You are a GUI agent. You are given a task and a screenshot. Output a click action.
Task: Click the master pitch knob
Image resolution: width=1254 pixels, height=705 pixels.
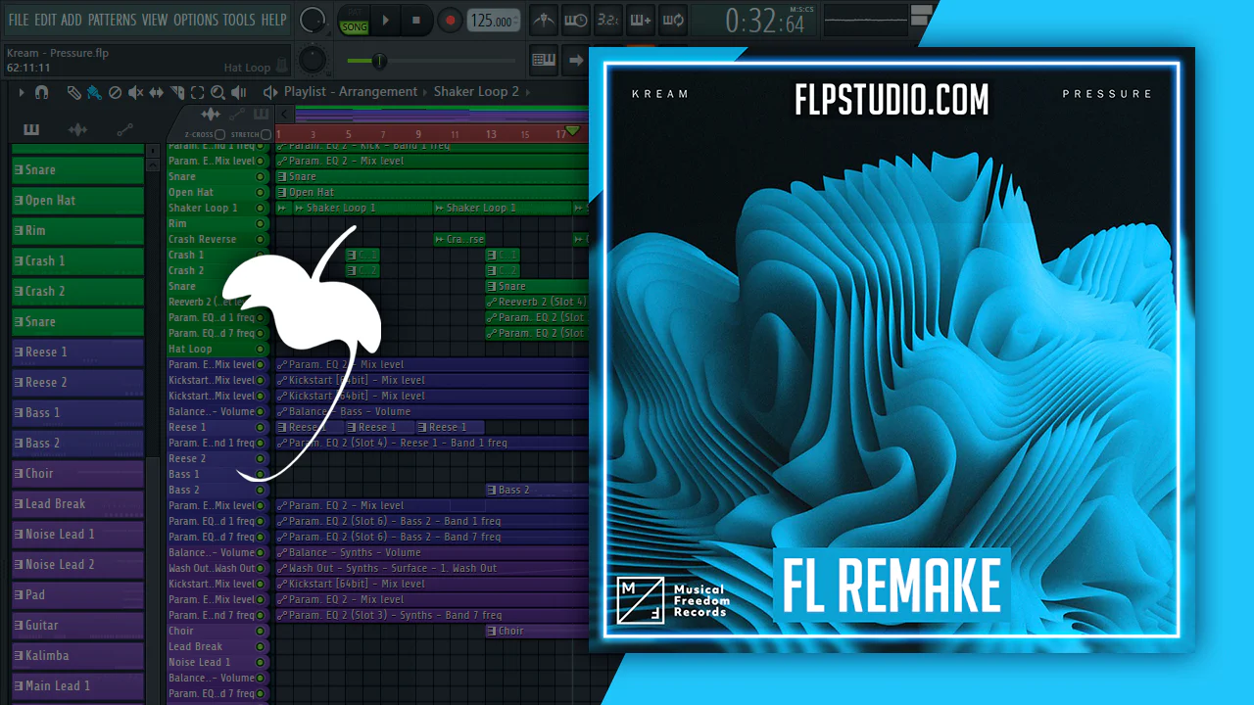coord(313,59)
